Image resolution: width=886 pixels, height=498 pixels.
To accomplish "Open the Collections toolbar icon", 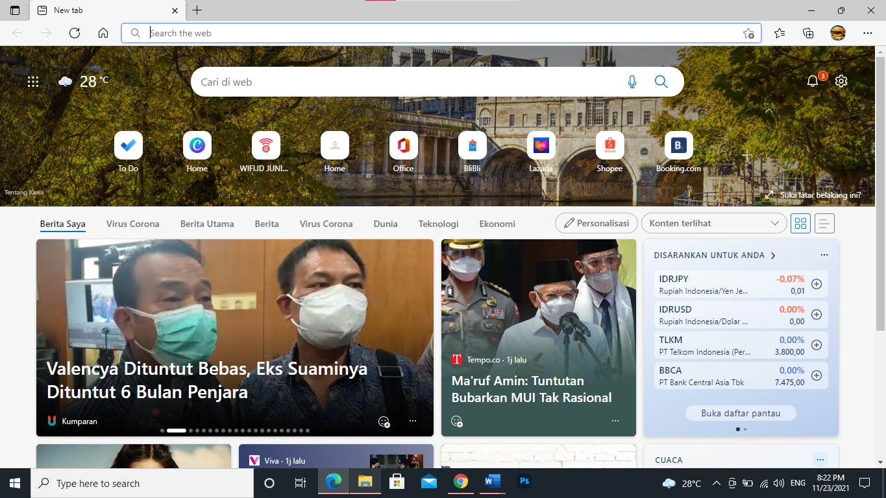I will [x=808, y=33].
